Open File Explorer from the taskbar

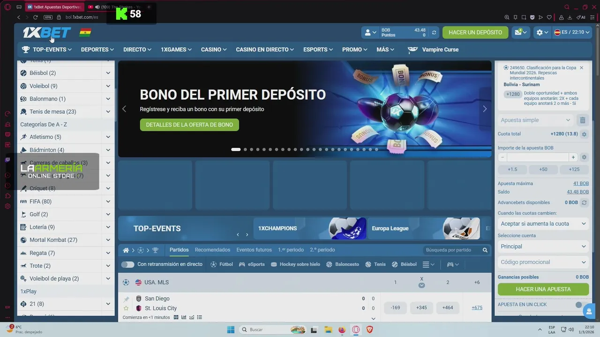tap(328, 330)
